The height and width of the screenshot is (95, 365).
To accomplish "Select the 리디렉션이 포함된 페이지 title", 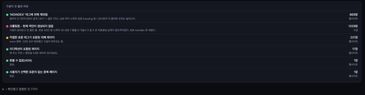I will pos(24,49).
